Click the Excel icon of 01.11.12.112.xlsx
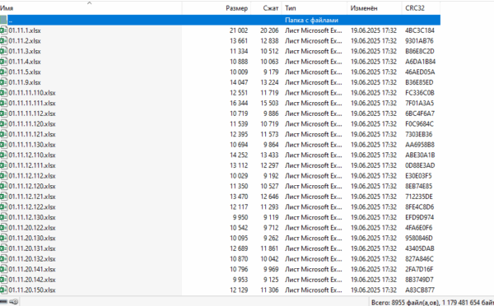The width and height of the screenshot is (494, 306). click(x=3, y=176)
